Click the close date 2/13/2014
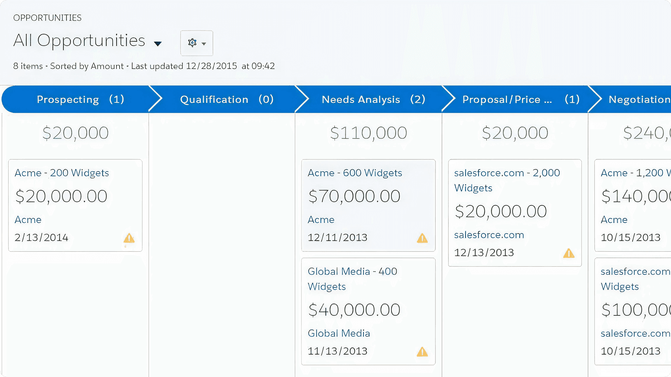This screenshot has height=377, width=671. tap(41, 237)
